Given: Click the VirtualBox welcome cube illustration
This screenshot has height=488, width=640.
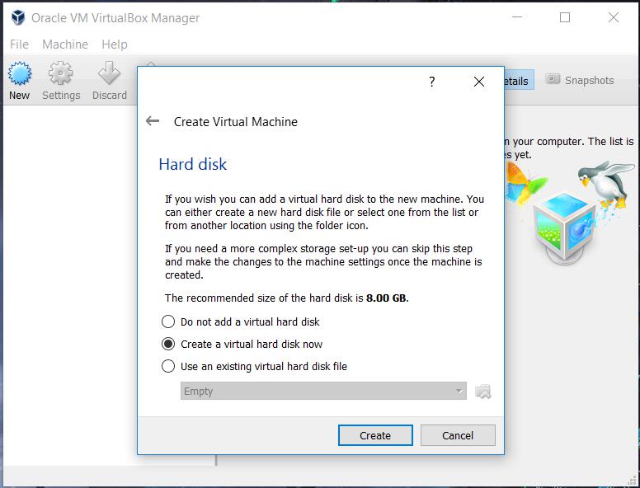Looking at the screenshot, I should point(565,227).
